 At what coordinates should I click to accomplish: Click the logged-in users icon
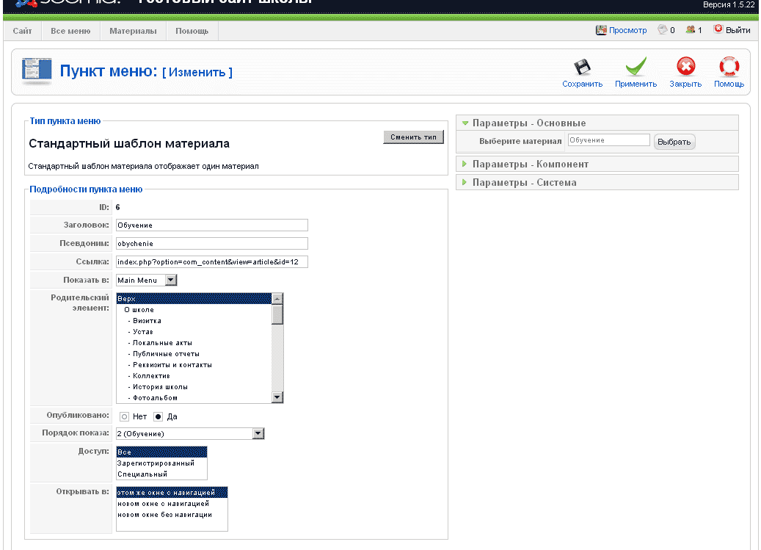690,30
